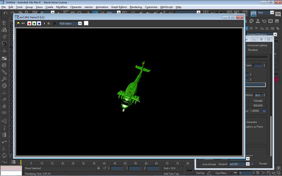Expand the axrCAM viewport dropdown
This screenshot has width=282, height=176.
(248, 164)
